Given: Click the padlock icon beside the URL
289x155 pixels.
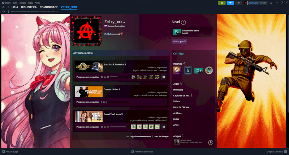Looking at the screenshot, I should click(x=8, y=12).
